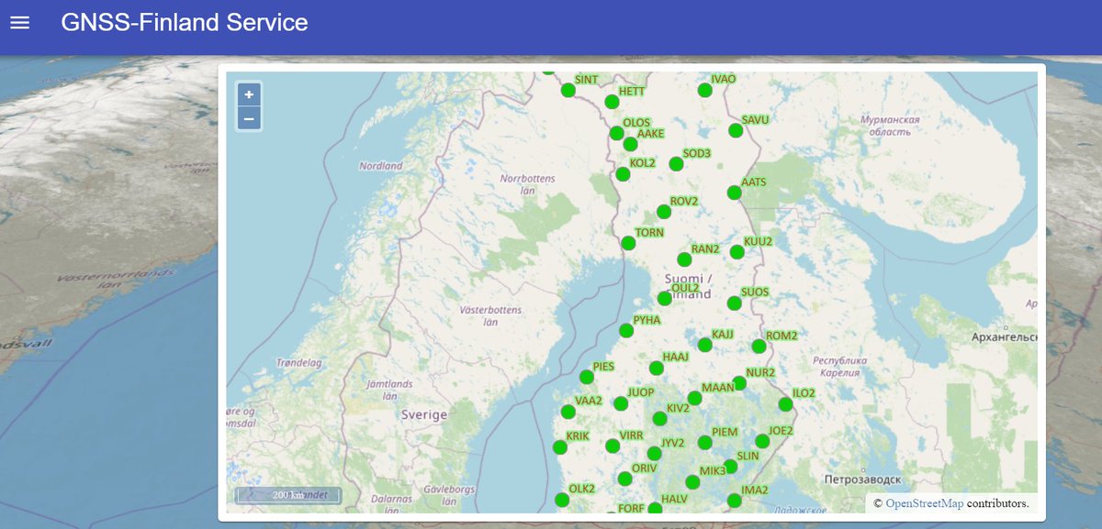The height and width of the screenshot is (529, 1102).
Task: Select the ORIV station marker
Action: pyautogui.click(x=625, y=479)
